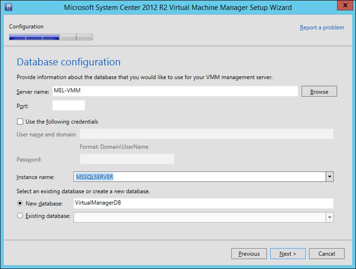Click the MSSQLSERVER instance name text
The image size is (356, 269).
click(94, 177)
